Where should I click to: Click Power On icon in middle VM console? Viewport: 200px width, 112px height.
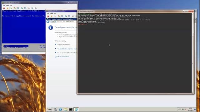pos(55,16)
